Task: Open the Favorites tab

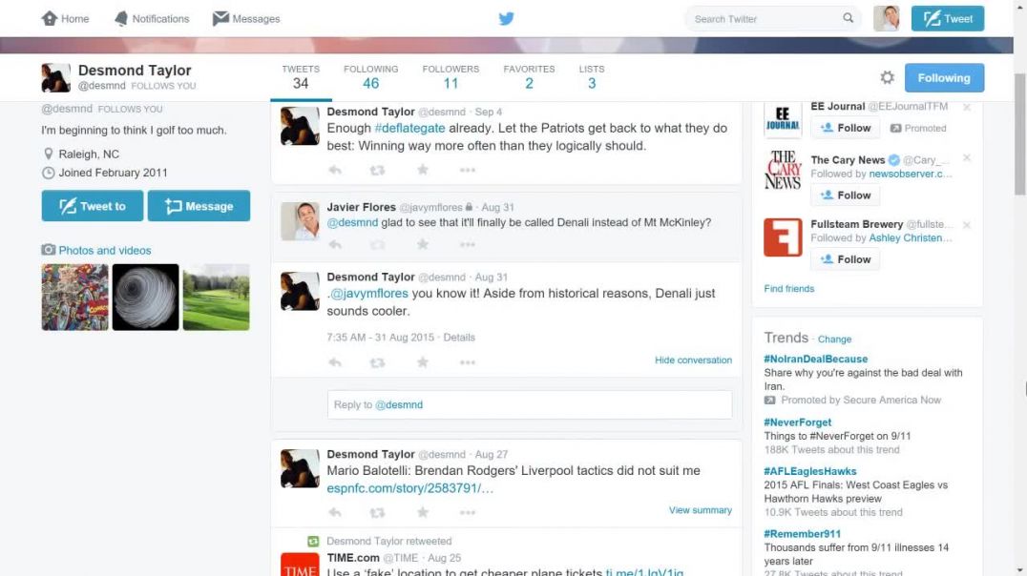Action: (x=529, y=77)
